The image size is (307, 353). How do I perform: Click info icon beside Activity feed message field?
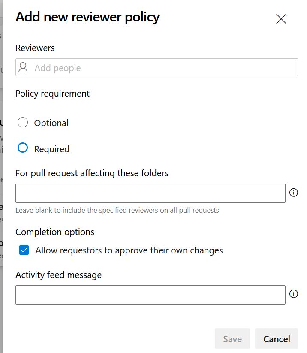(294, 294)
